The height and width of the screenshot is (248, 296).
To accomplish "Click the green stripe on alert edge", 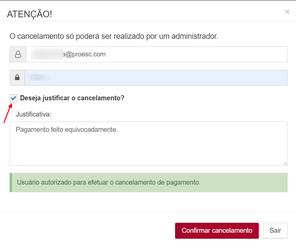I will [x=11, y=183].
